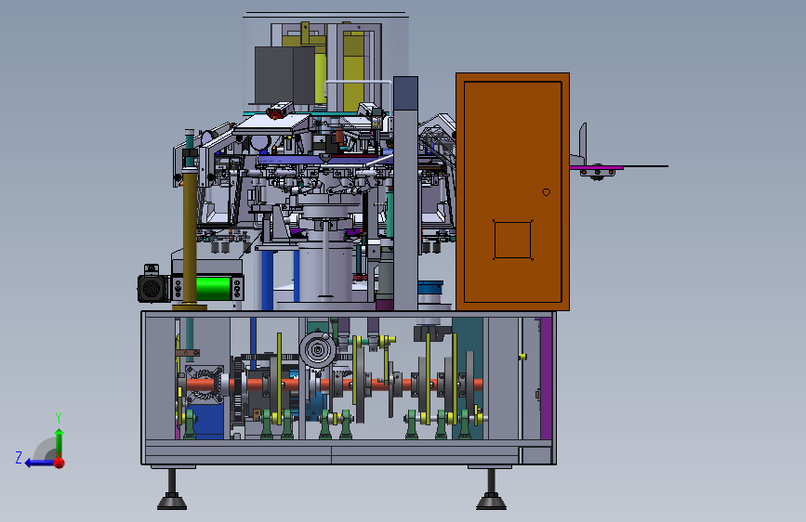Select the dark gray box atop machine
This screenshot has width=806, height=522.
point(284,75)
